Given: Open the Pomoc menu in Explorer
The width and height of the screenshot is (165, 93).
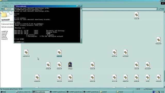Looking at the screenshot, I should (x=29, y=3).
